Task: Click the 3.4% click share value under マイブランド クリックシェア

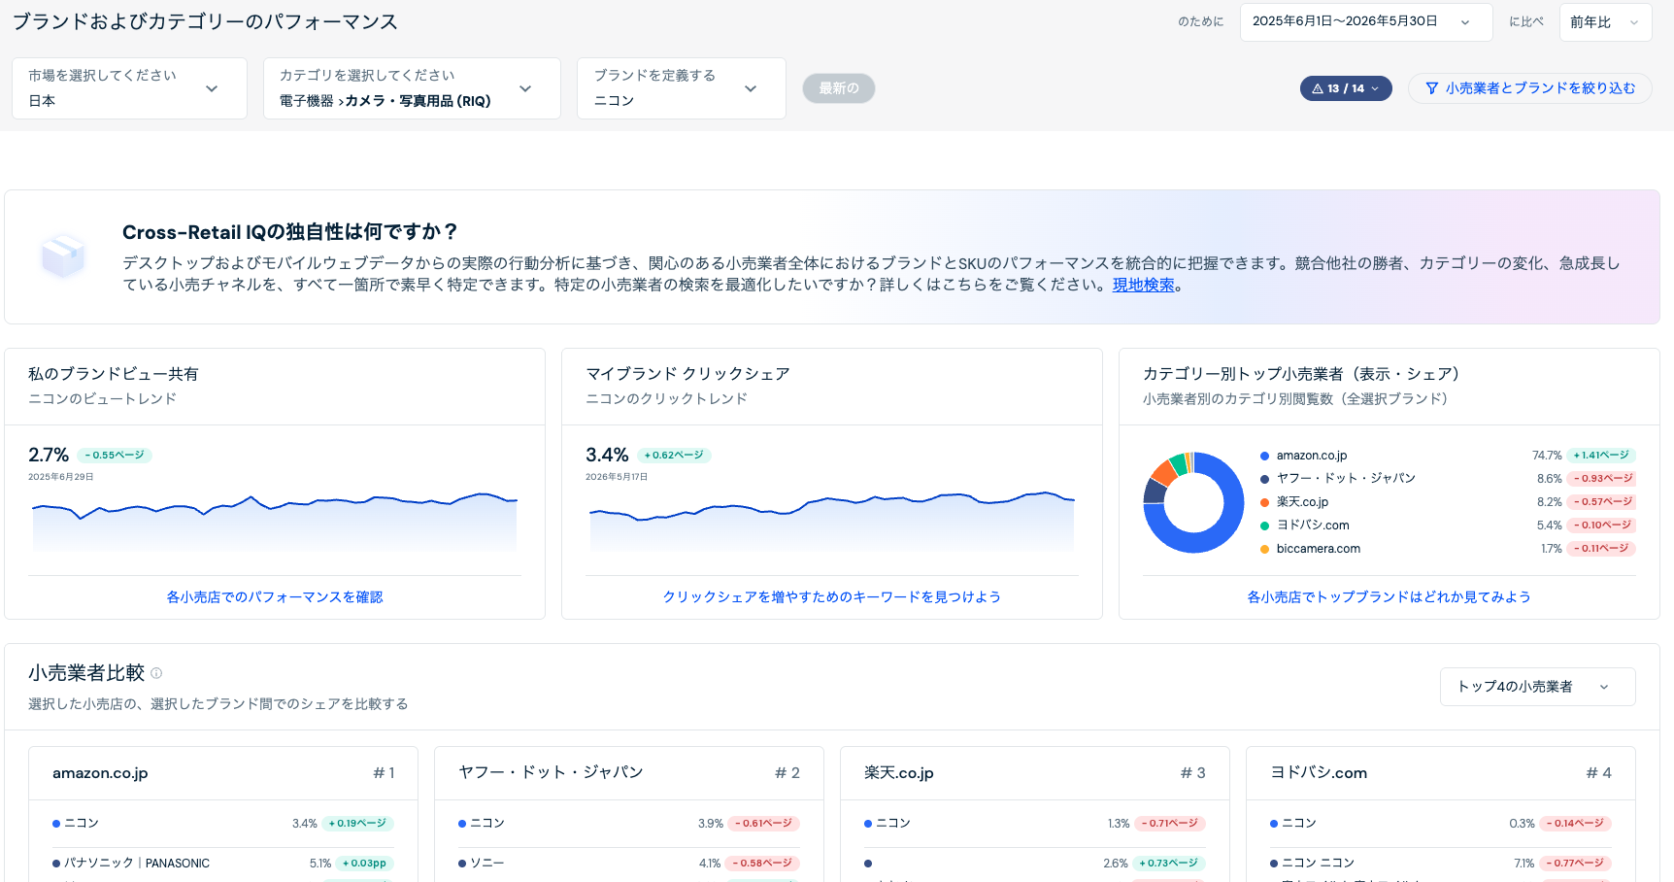Action: pyautogui.click(x=607, y=455)
